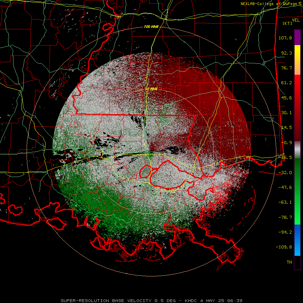Select the -109.8 legend value
The width and height of the screenshot is (303, 303).
(x=284, y=247)
